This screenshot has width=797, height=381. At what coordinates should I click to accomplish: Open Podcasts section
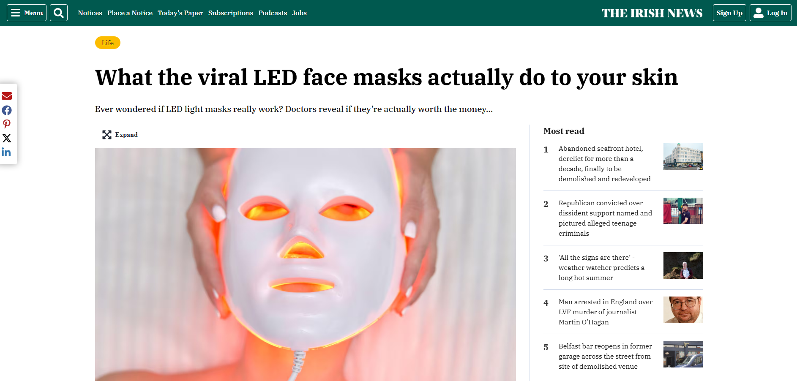point(273,13)
